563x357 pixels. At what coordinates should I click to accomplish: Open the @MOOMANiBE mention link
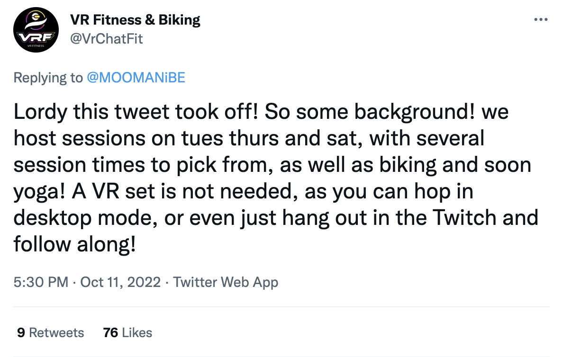point(136,78)
